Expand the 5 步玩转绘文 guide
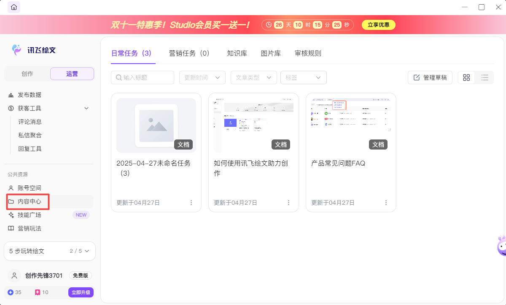The width and height of the screenshot is (506, 305). click(x=50, y=251)
